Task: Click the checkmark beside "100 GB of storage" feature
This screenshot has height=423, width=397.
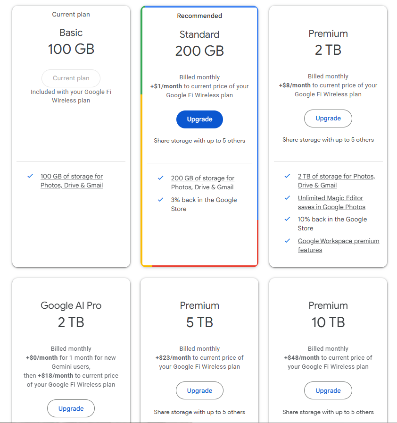Action: pyautogui.click(x=30, y=176)
